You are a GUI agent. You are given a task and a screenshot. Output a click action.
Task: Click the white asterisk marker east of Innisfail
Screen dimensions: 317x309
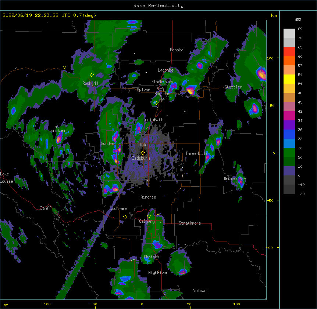[x=185, y=111]
